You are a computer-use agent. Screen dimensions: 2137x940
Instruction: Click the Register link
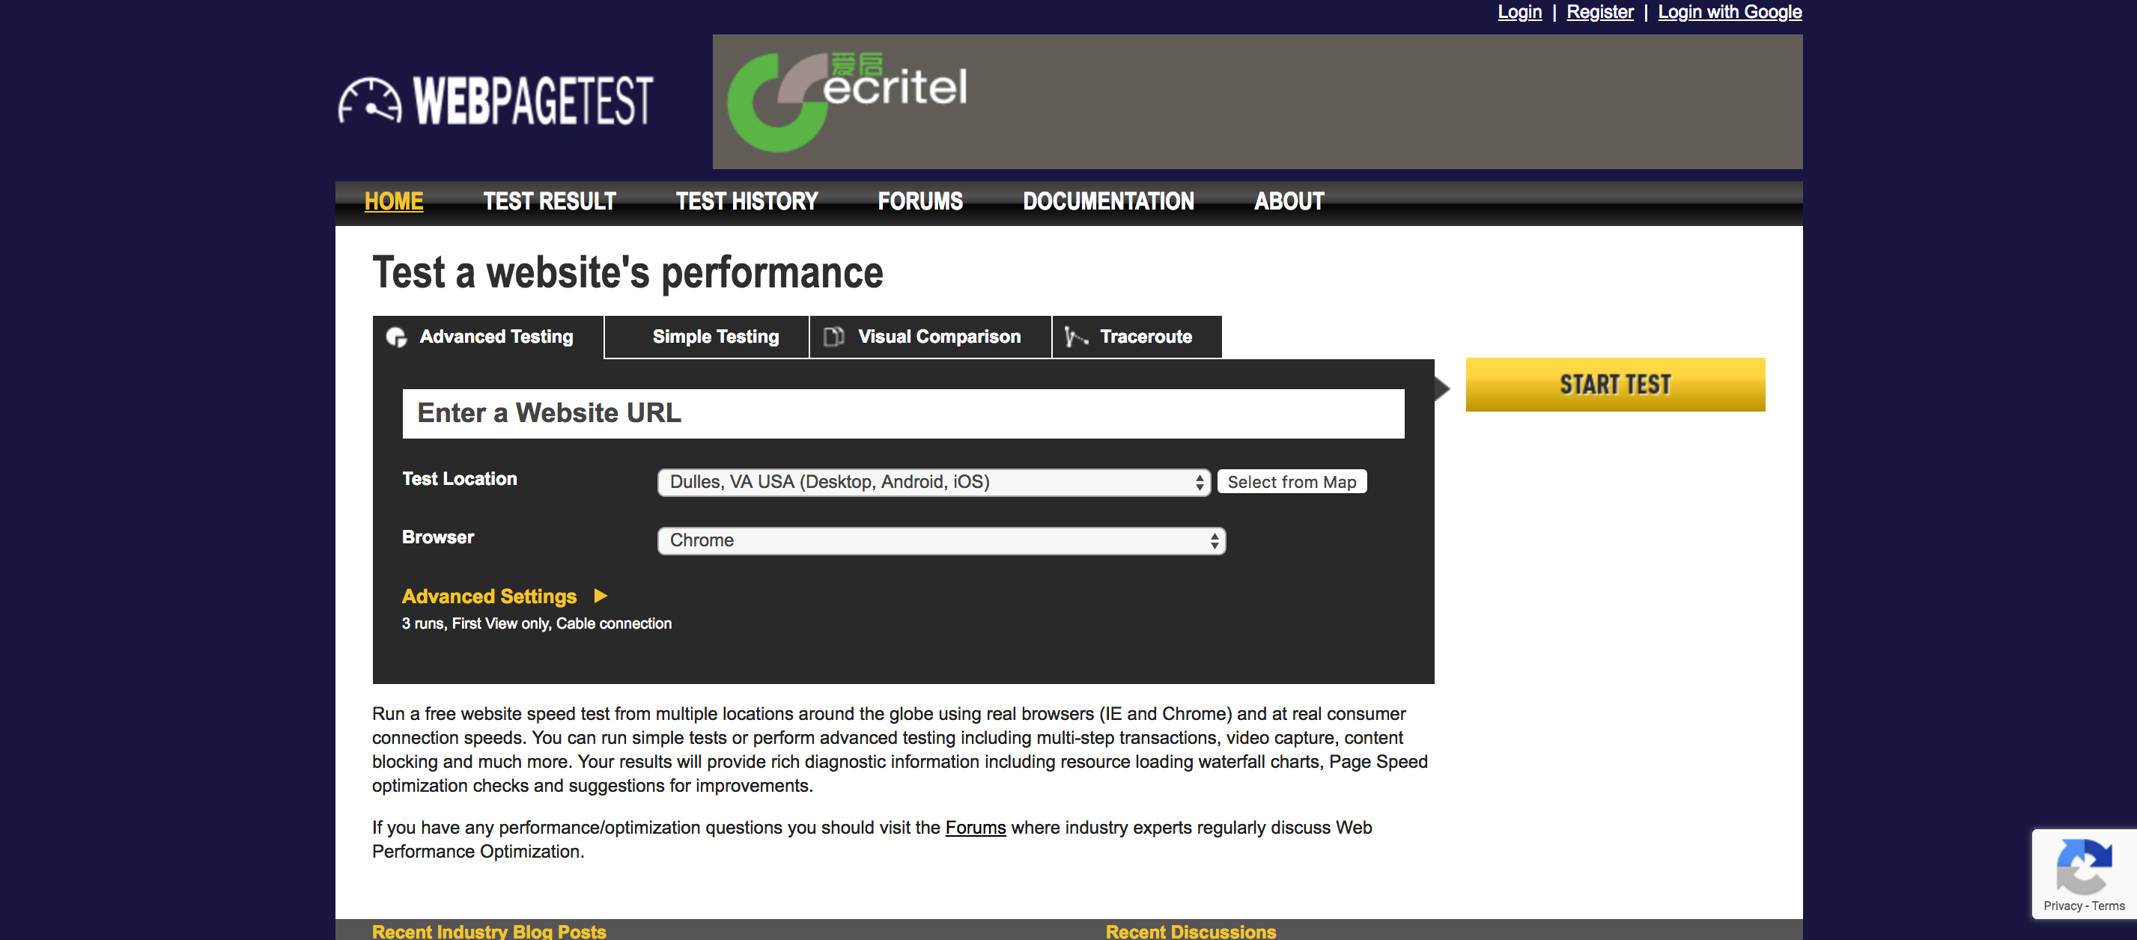tap(1599, 12)
